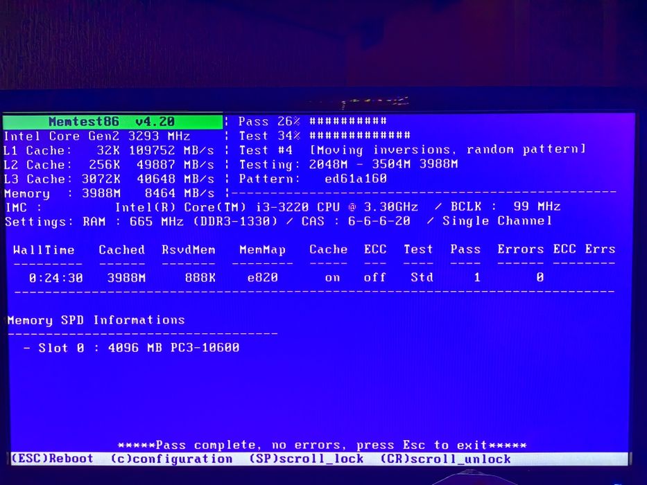Viewport: 647px width, 485px height.
Task: Click the Cache status value on
Action: [x=333, y=278]
